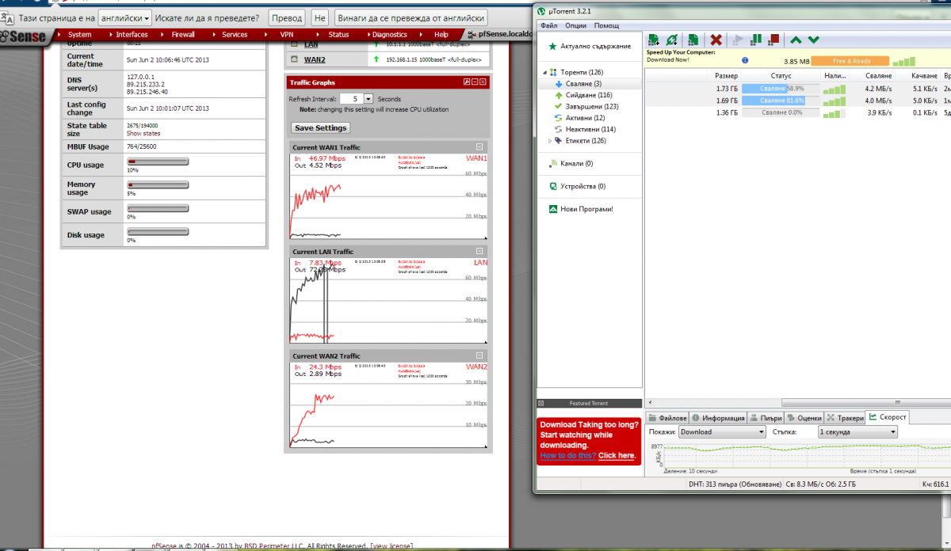Click the wrench icon on Traffic Graphs panel

tap(467, 82)
